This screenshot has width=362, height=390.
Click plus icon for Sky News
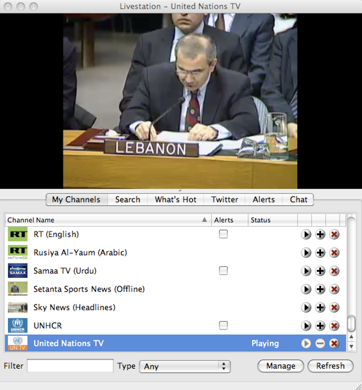(x=320, y=308)
